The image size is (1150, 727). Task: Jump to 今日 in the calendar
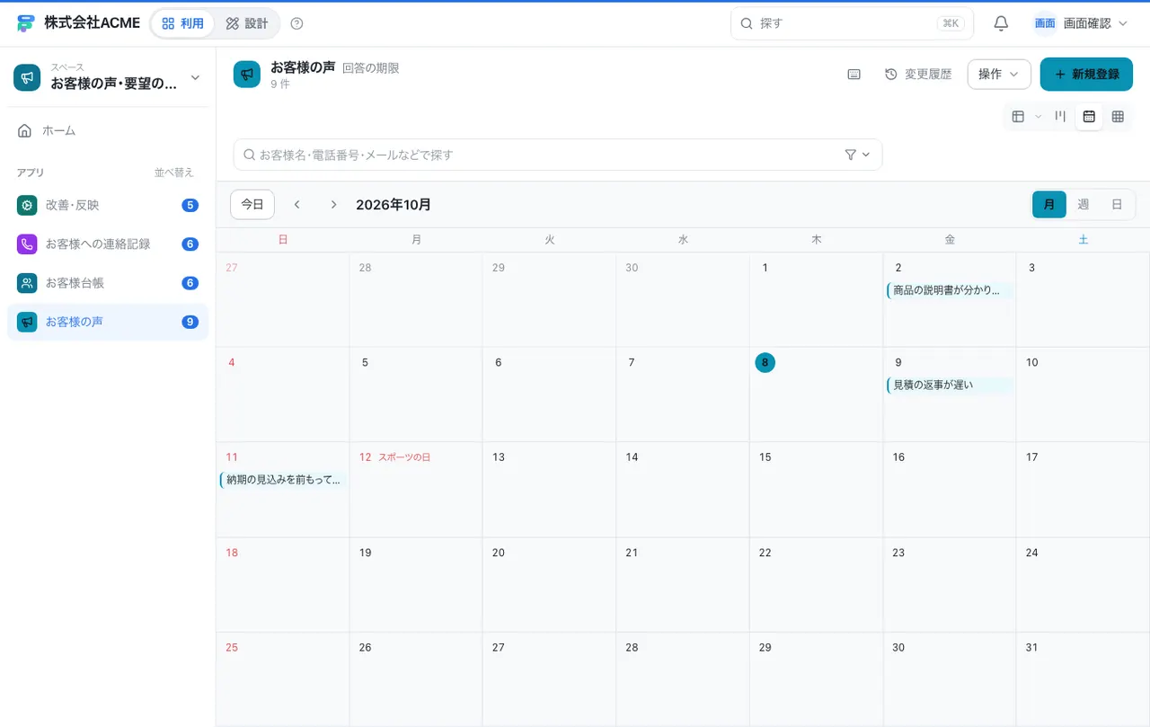(x=252, y=205)
